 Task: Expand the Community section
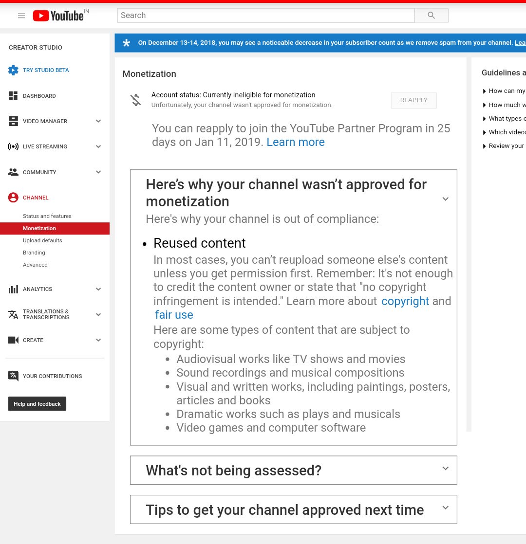pyautogui.click(x=98, y=172)
